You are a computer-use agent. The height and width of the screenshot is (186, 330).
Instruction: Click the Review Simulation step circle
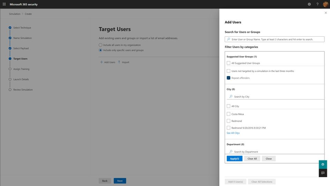click(x=10, y=90)
